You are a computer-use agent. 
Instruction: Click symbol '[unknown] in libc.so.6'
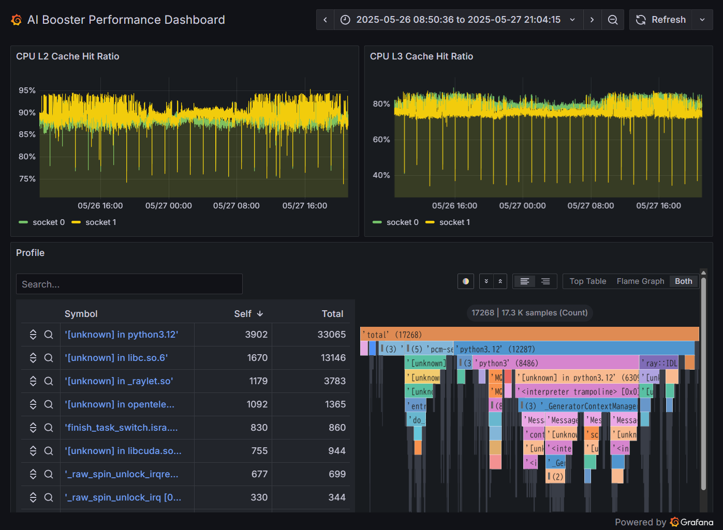[116, 358]
